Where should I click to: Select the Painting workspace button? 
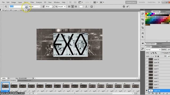coord(152,2)
